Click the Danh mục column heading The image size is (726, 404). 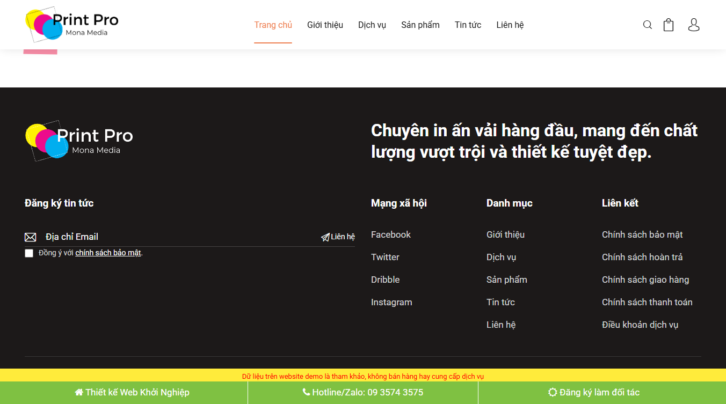tap(510, 203)
